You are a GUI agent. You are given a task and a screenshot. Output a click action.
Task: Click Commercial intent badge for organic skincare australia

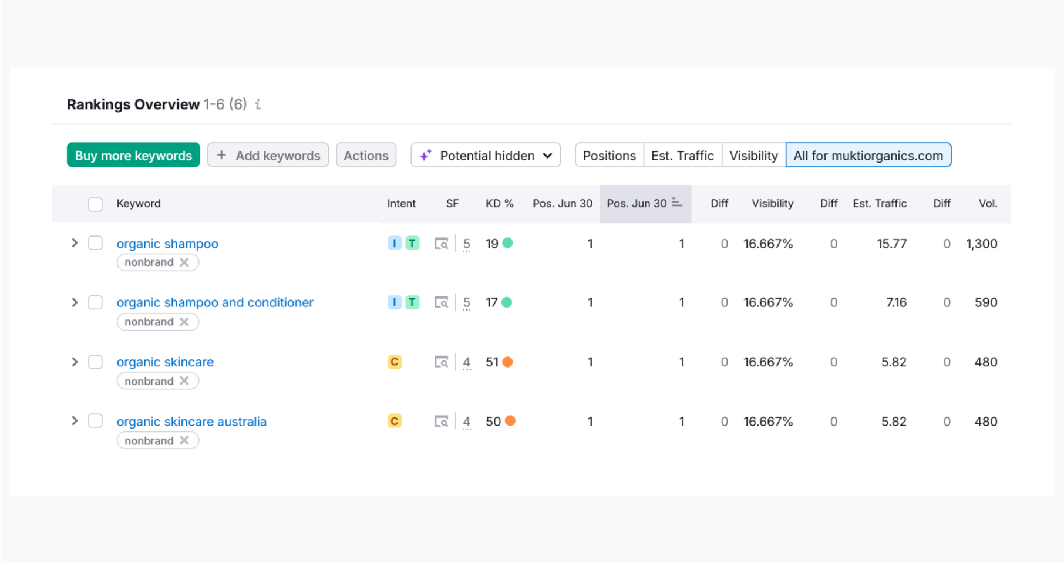coord(395,421)
